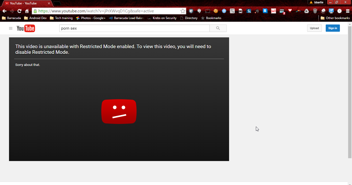Click the blue Sign in button
This screenshot has width=352, height=185.
coord(333,28)
